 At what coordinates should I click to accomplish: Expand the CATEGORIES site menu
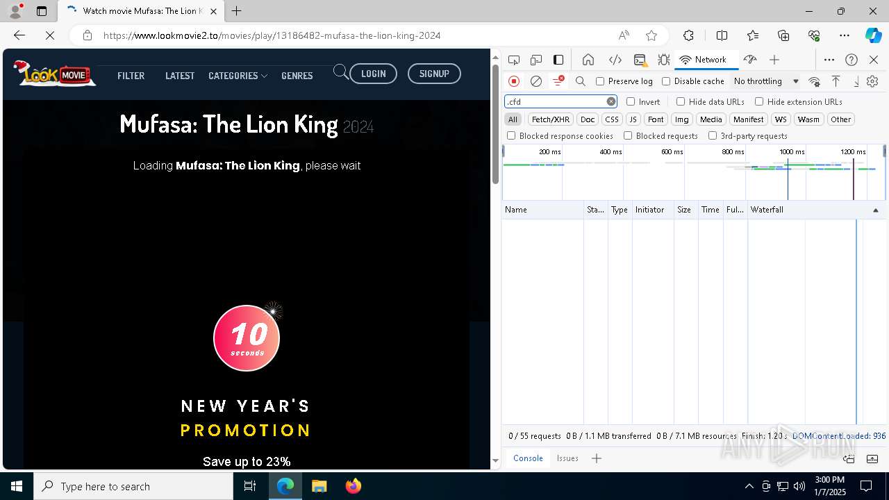(238, 76)
